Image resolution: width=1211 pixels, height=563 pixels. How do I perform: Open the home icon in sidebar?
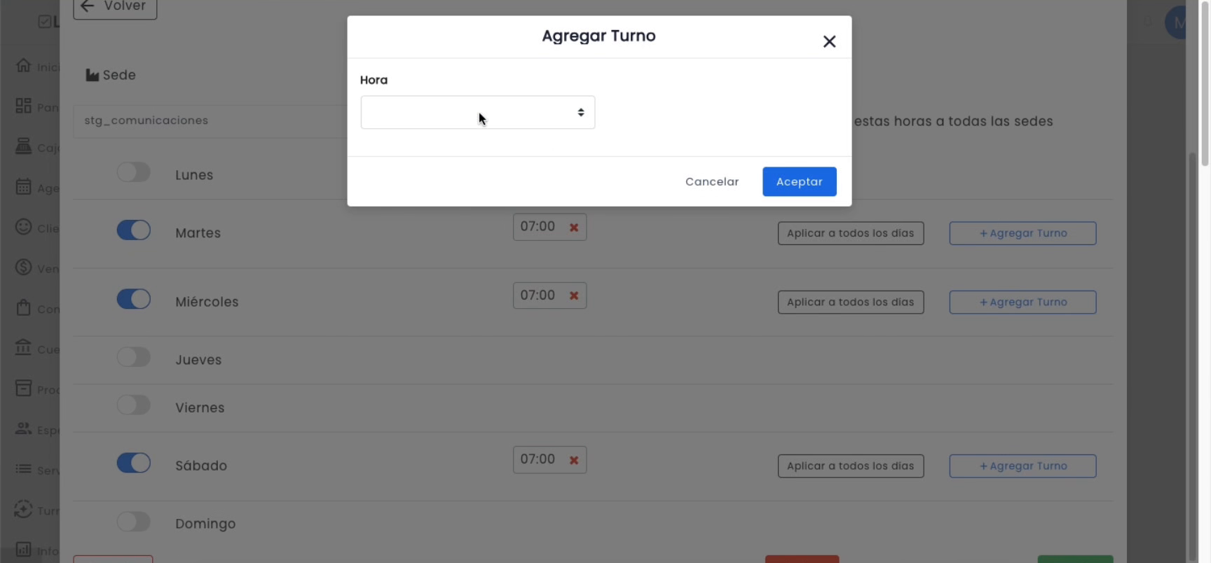[x=23, y=65]
